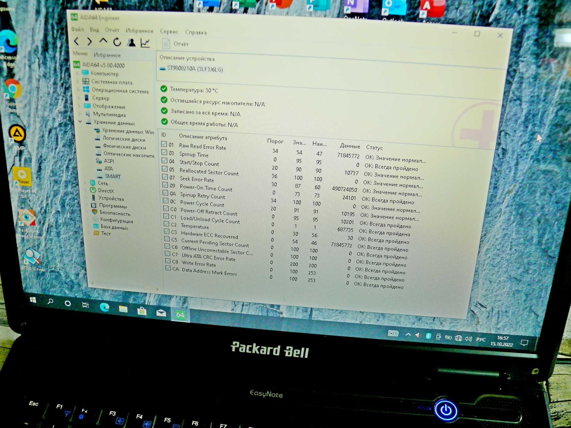Select Хранение данных Win item
Image resolution: width=571 pixels, height=428 pixels.
[x=124, y=131]
